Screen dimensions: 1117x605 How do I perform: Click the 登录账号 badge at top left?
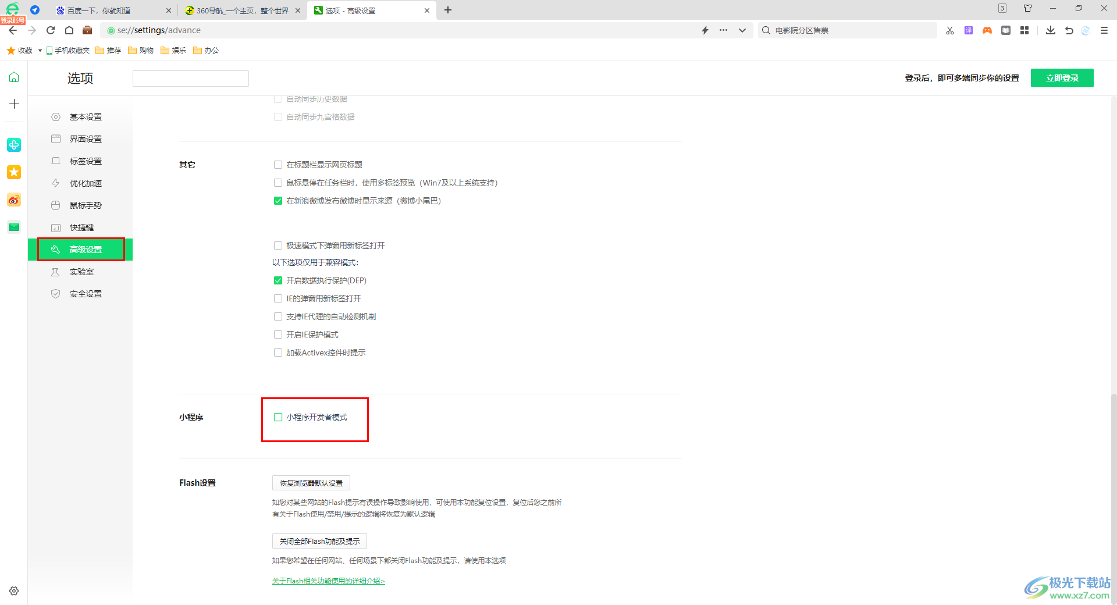pos(13,20)
